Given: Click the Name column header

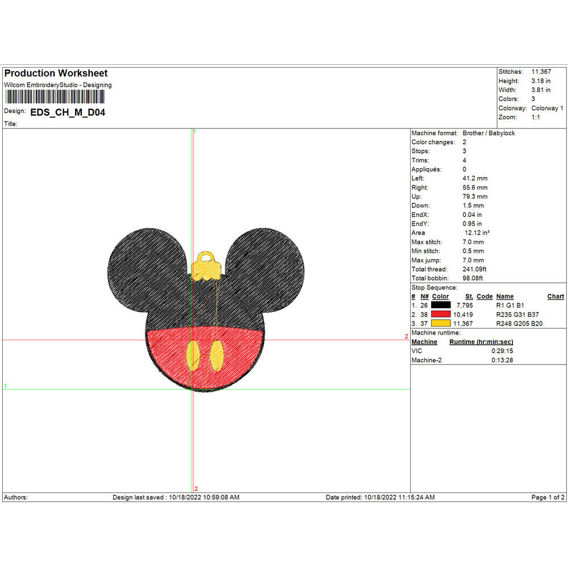Looking at the screenshot, I should 504,296.
